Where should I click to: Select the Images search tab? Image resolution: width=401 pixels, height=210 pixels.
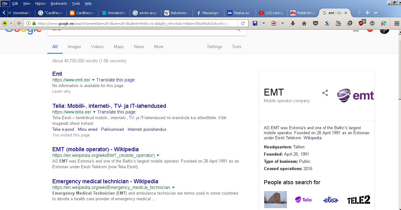(74, 47)
